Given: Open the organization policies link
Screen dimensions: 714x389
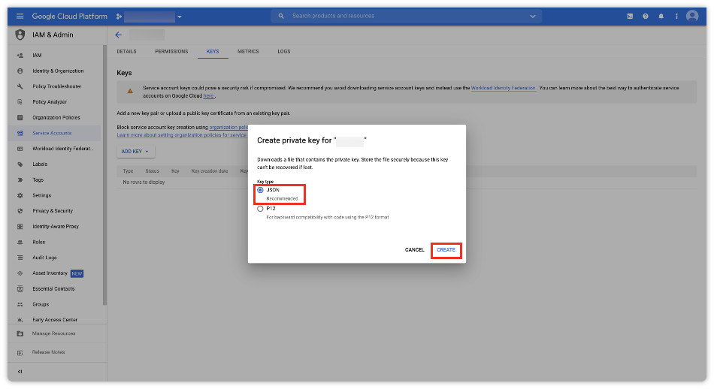Looking at the screenshot, I should 228,128.
